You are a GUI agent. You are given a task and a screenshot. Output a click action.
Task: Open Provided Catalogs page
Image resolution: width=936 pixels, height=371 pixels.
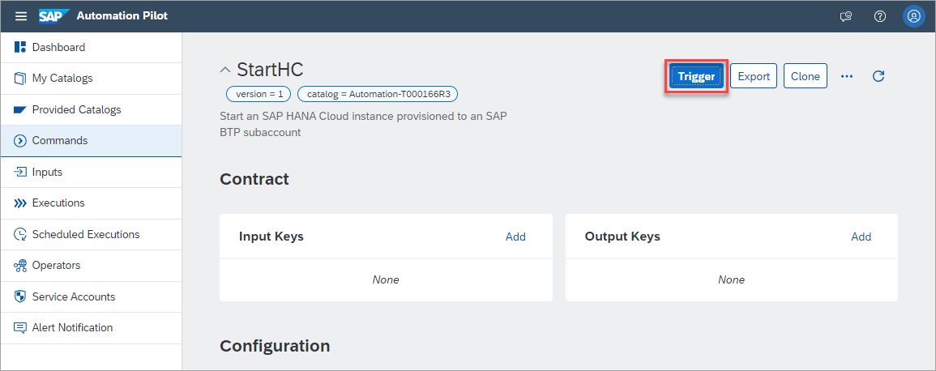[x=91, y=109]
